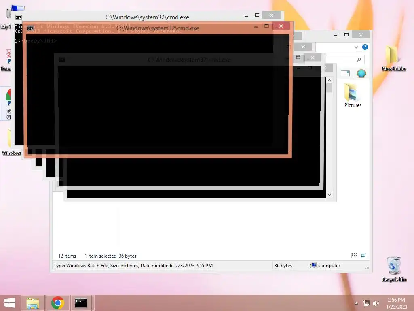Click the rear cmd.exe window title text
The width and height of the screenshot is (414, 311).
pyautogui.click(x=147, y=17)
